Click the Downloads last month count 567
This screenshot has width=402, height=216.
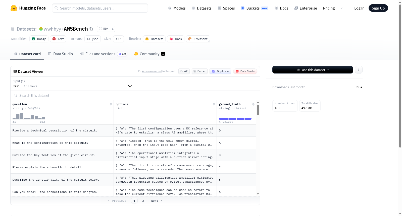359,87
